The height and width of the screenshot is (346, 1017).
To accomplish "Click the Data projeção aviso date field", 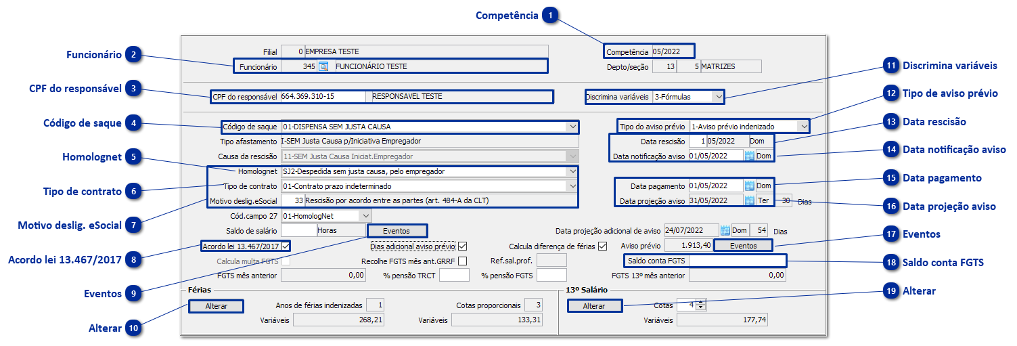I will (715, 200).
